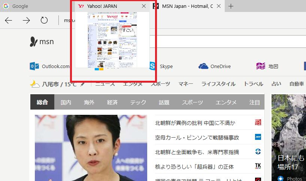Open the マネー navigation item
The width and height of the screenshot is (306, 181).
(x=186, y=84)
